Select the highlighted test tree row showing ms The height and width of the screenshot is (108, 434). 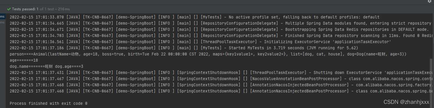pos(3,17)
